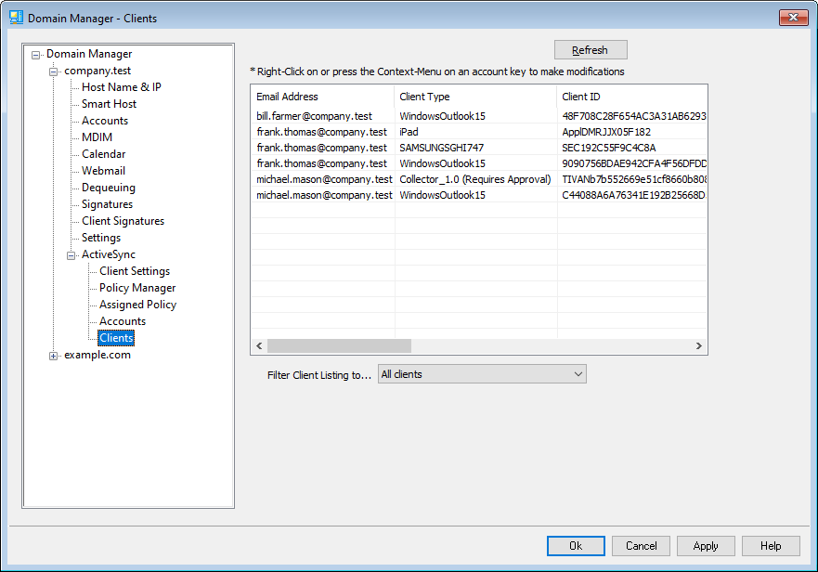
Task: Collapse the ActiveSync tree section
Action: click(x=71, y=255)
